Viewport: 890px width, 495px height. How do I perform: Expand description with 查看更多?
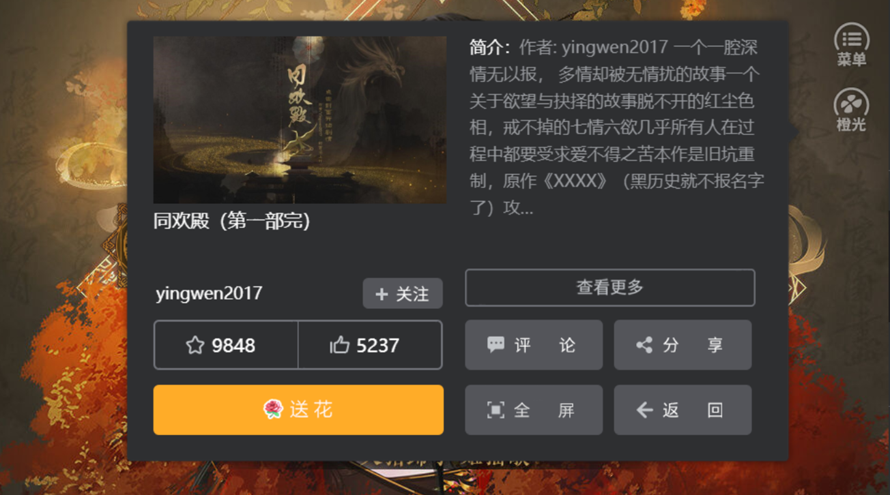click(610, 288)
